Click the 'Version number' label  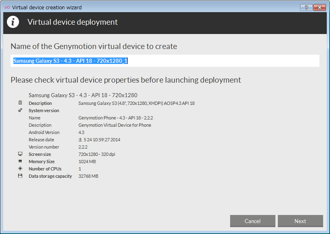click(44, 147)
